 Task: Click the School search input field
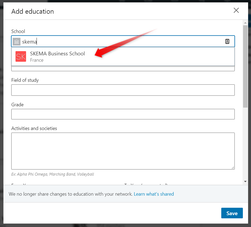click(x=123, y=41)
